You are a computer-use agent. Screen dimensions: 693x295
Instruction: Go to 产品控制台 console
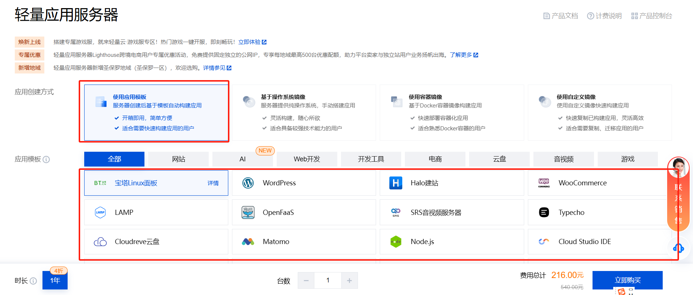652,16
